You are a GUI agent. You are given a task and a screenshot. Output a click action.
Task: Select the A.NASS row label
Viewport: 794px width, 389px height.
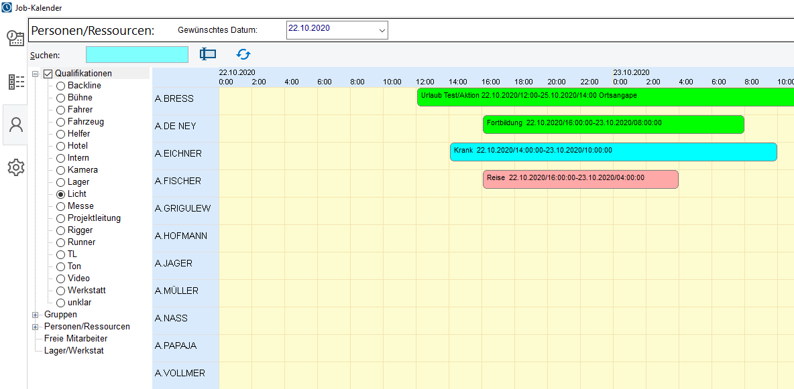171,318
